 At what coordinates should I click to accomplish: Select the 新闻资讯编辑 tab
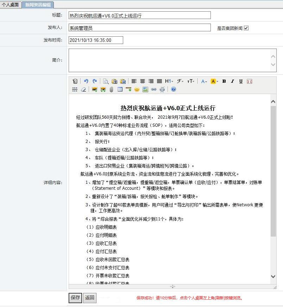(38, 5)
